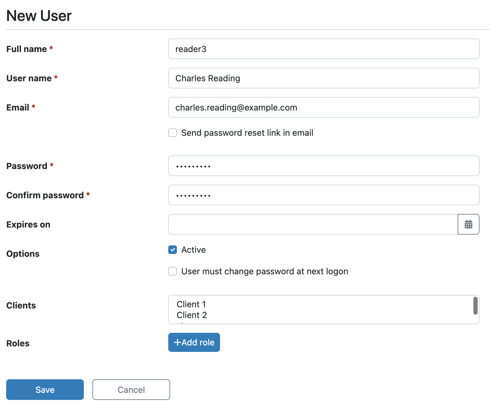Screen dimensions: 490x407
Task: Select the Password field
Action: (324, 166)
